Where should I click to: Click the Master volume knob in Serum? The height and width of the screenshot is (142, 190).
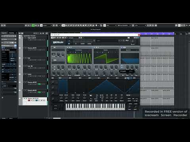pos(133,42)
